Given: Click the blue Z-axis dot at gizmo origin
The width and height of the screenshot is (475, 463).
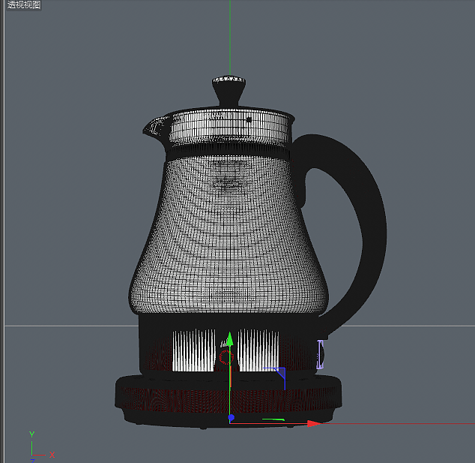Looking at the screenshot, I should [232, 417].
